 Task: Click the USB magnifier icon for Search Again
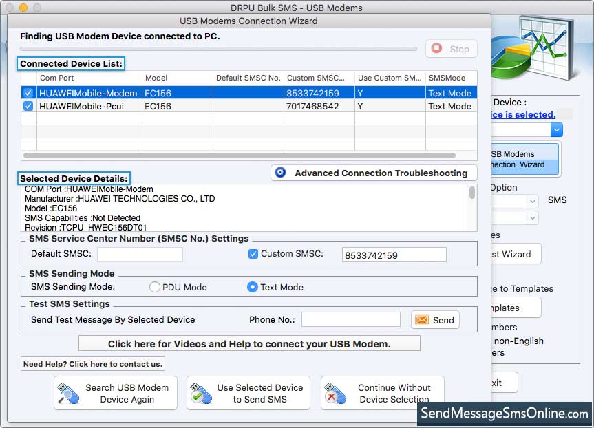coord(68,394)
